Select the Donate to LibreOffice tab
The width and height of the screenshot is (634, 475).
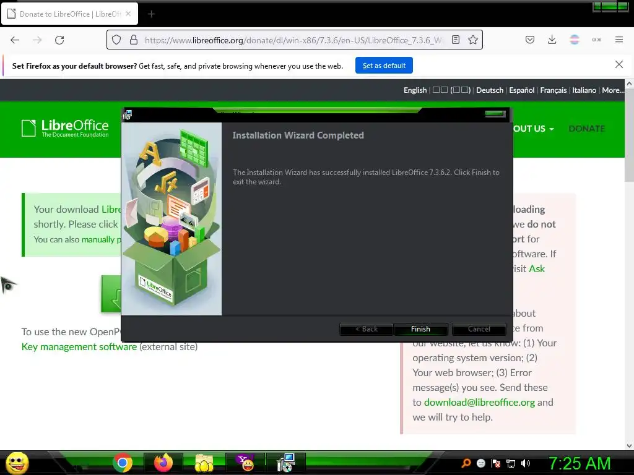pos(70,14)
